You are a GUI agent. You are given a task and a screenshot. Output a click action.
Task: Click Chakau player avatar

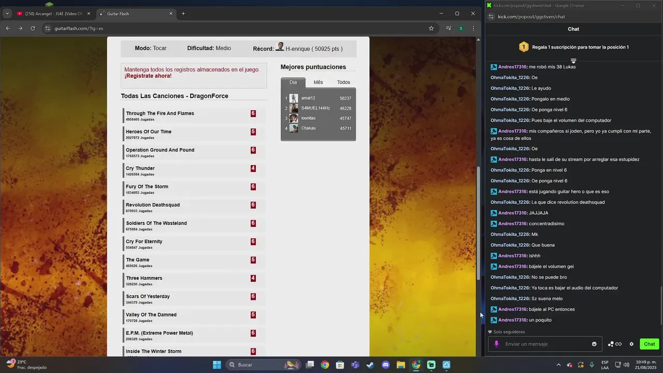click(x=294, y=128)
